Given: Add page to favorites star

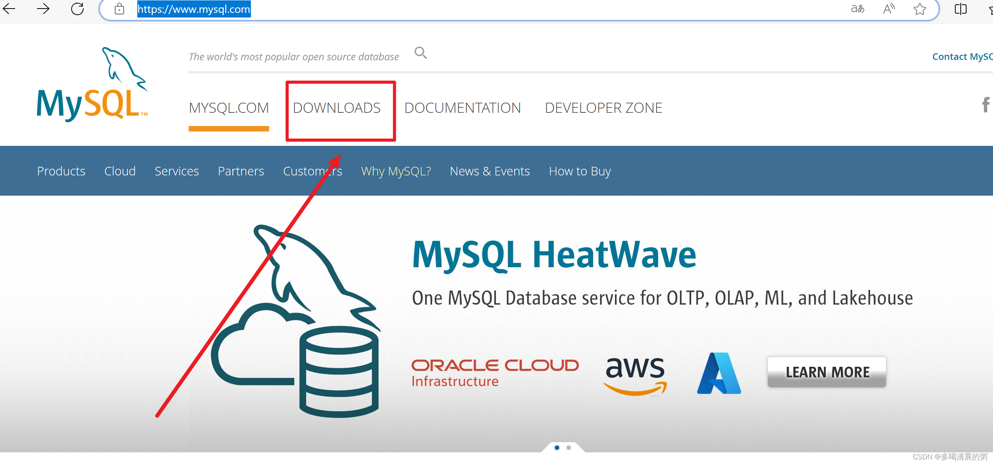Looking at the screenshot, I should coord(919,9).
